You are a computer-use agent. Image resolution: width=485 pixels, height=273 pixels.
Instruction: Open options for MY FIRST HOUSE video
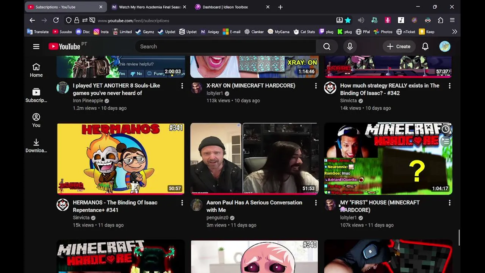[x=449, y=203]
